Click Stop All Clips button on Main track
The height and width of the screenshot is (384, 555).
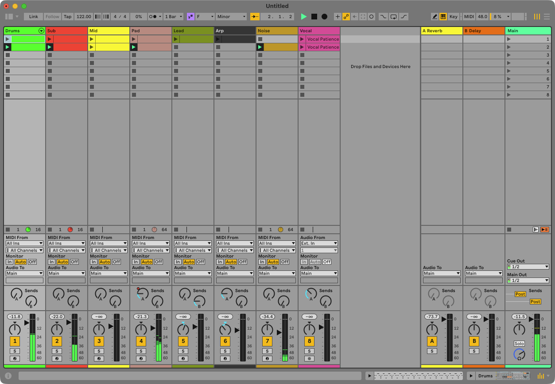coord(509,229)
